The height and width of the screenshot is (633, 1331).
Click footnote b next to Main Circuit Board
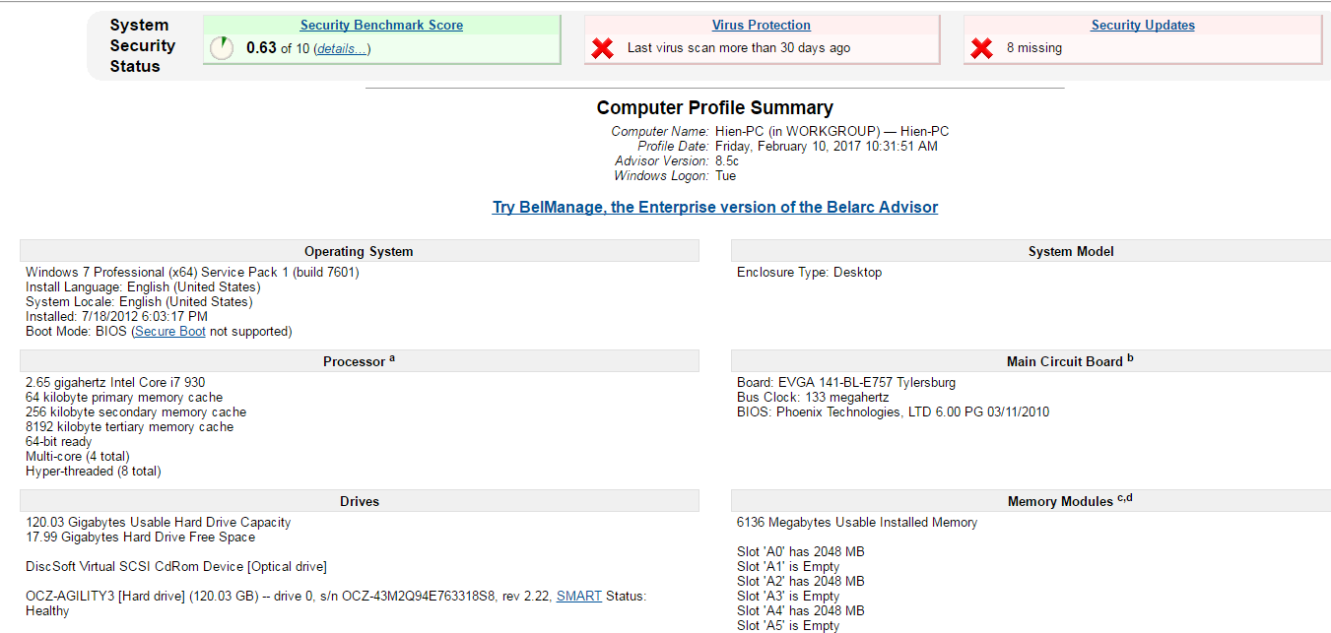click(1130, 358)
